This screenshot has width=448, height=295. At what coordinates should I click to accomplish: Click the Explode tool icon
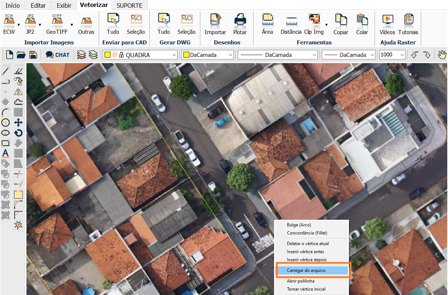point(18,225)
